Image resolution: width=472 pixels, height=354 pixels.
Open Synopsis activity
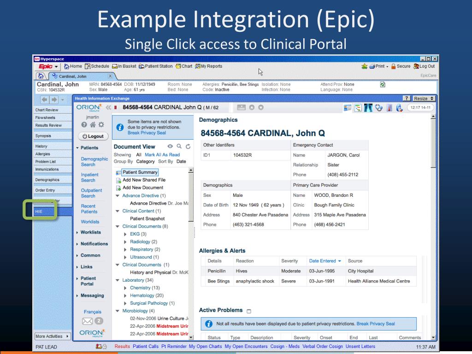[53, 136]
